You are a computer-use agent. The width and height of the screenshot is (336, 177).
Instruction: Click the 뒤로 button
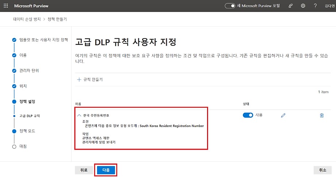coord(84,170)
